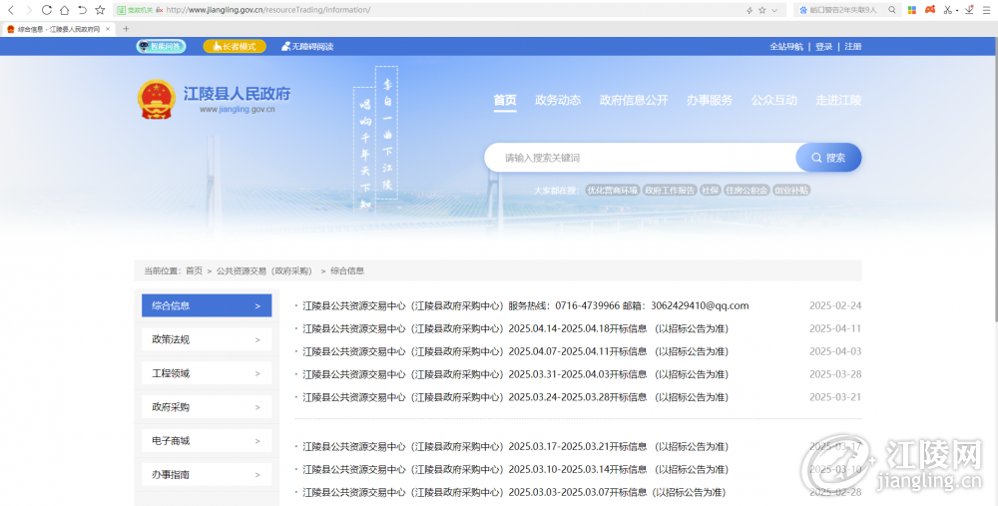Open 2025.03.17-2025.03.21开标信息 article

(516, 447)
